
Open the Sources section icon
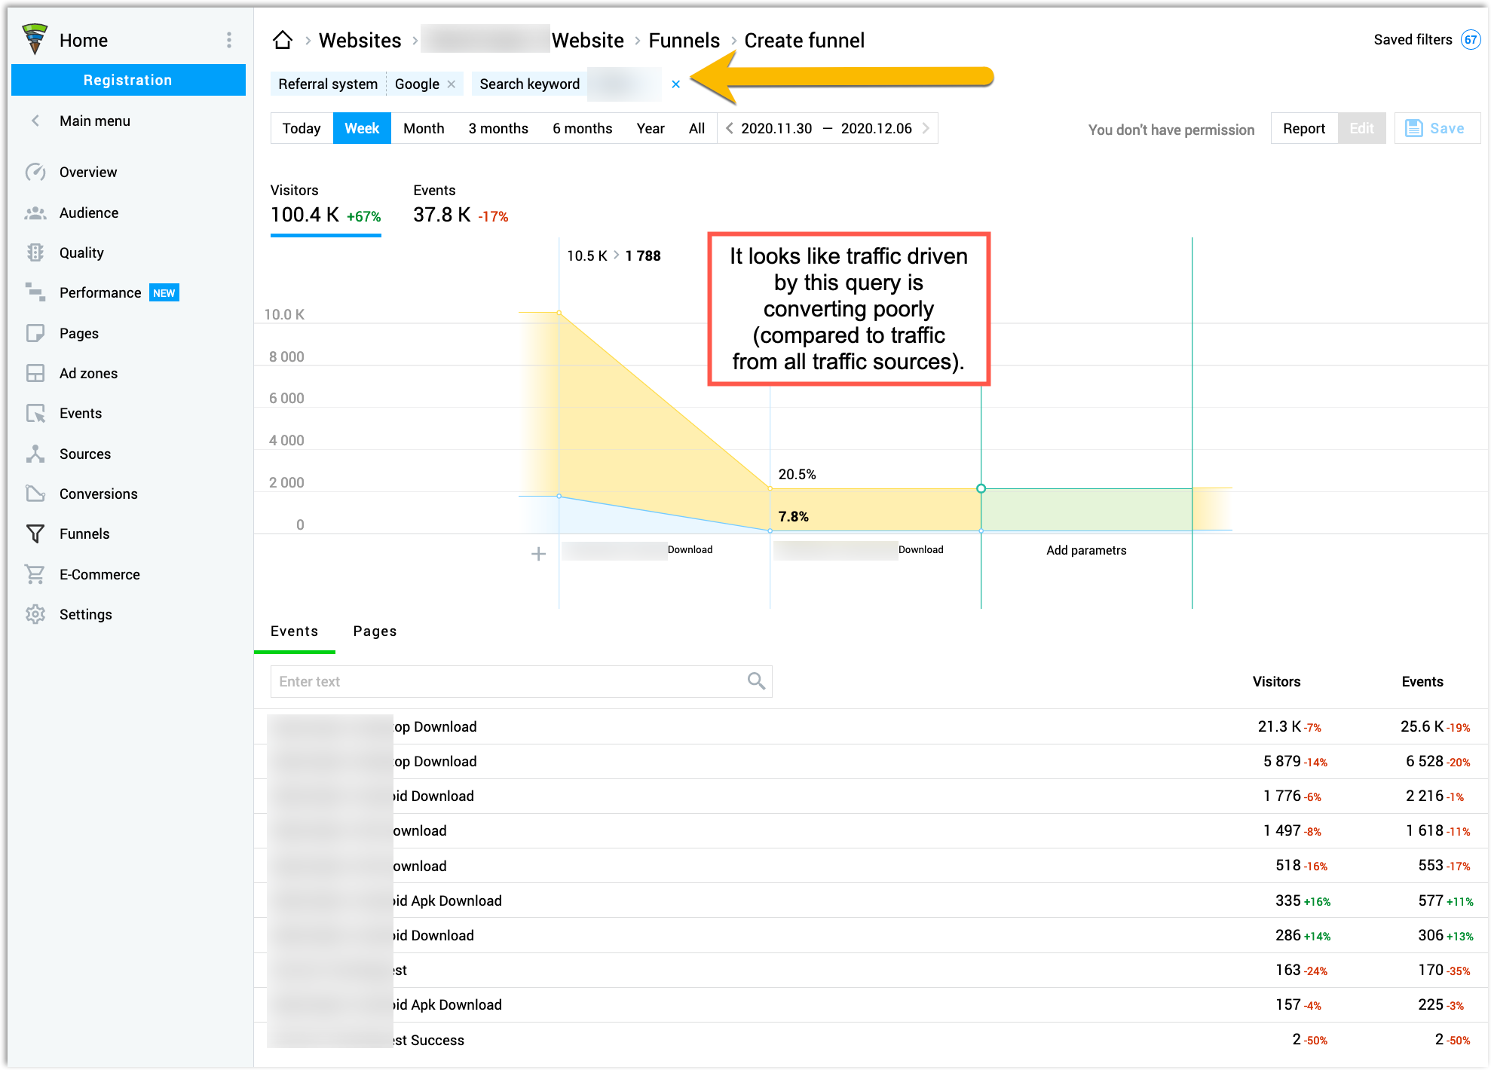(35, 454)
